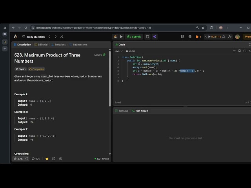Go to previous question arrow
The image size is (251, 188).
coord(49,36)
